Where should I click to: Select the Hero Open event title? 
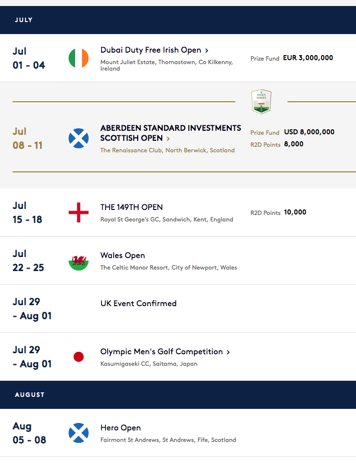click(x=121, y=427)
